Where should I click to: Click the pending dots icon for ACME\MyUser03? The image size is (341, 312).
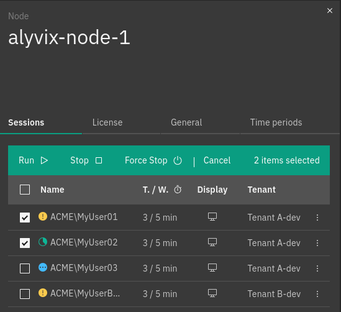(43, 267)
